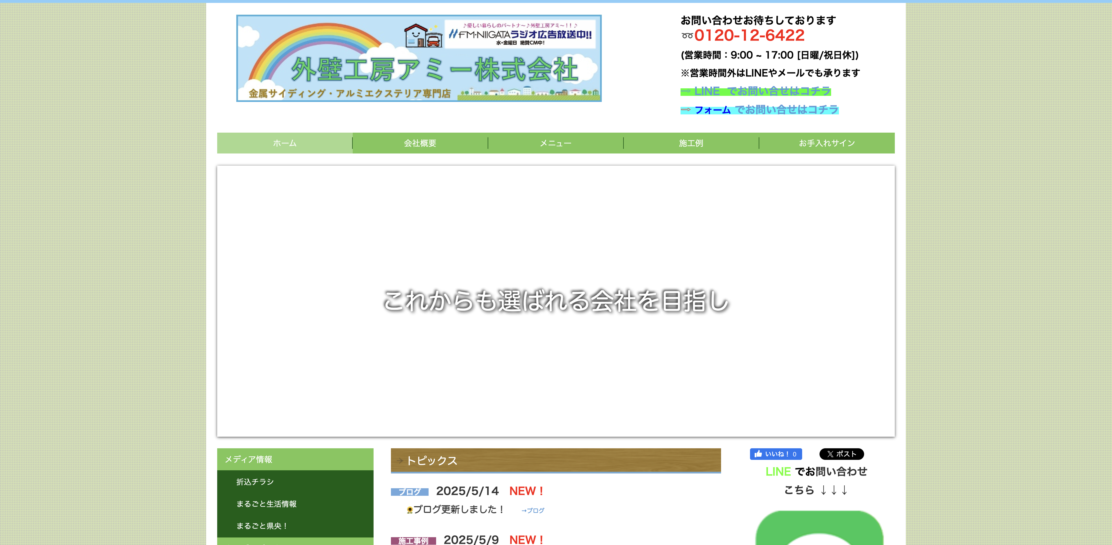1112x545 pixels.
Task: Open the 施工例 navigation tab
Action: pyautogui.click(x=691, y=143)
